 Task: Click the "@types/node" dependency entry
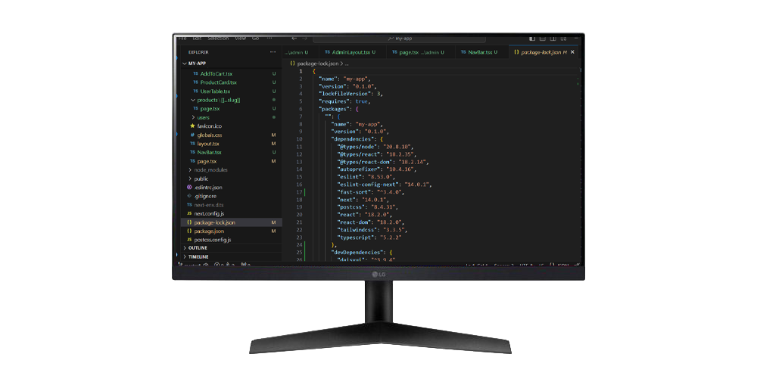(x=375, y=147)
